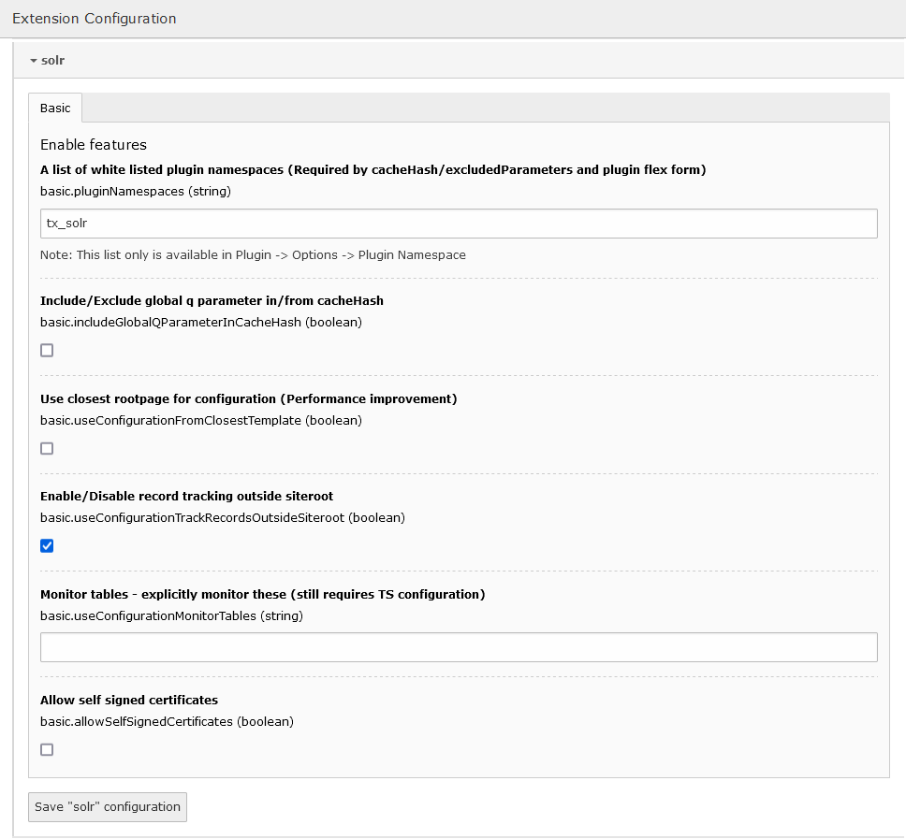Click the basic.pluginNamespaces (string) key text
906x839 pixels.
(135, 191)
